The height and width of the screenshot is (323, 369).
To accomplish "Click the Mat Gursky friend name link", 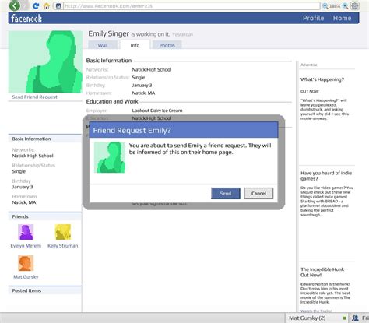I will (26, 277).
